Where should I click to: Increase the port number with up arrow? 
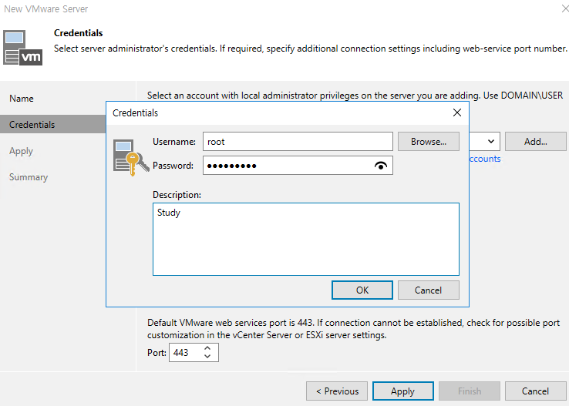(207, 348)
